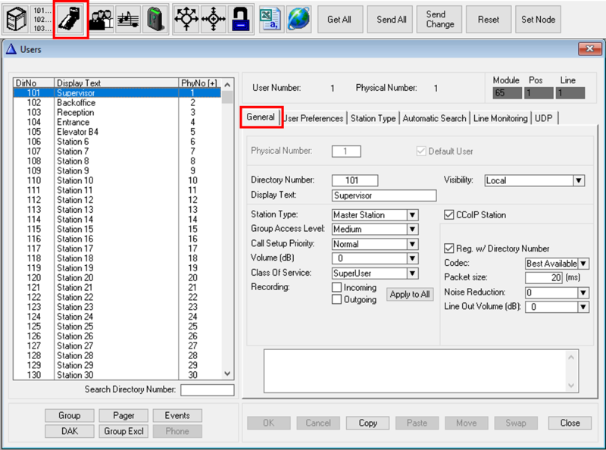Click the Apply to All button
The width and height of the screenshot is (606, 450).
click(410, 294)
